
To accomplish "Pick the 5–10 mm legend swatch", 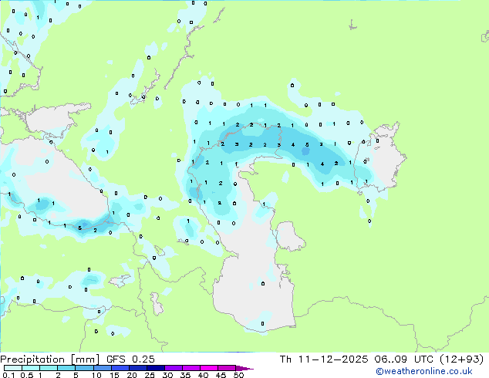I will click(x=84, y=368).
